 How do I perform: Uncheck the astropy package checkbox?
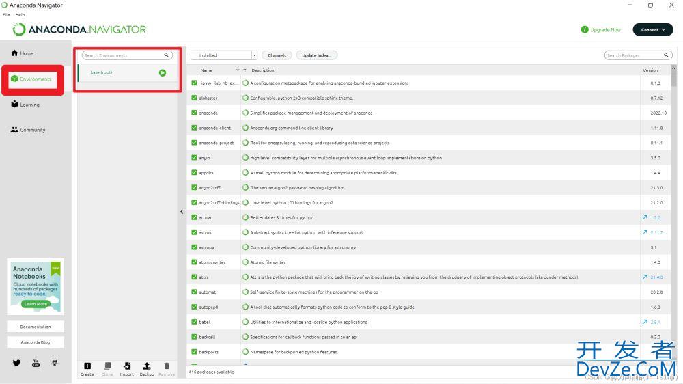[194, 247]
